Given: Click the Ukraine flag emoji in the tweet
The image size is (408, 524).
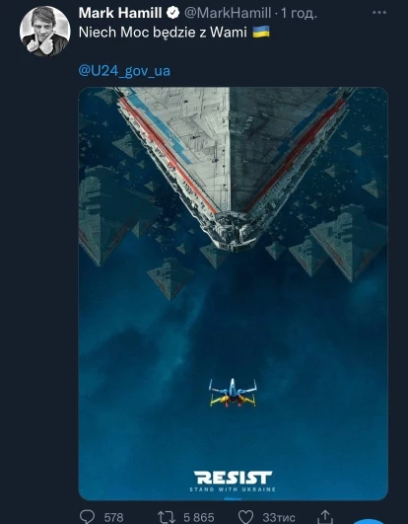Looking at the screenshot, I should pos(261,33).
